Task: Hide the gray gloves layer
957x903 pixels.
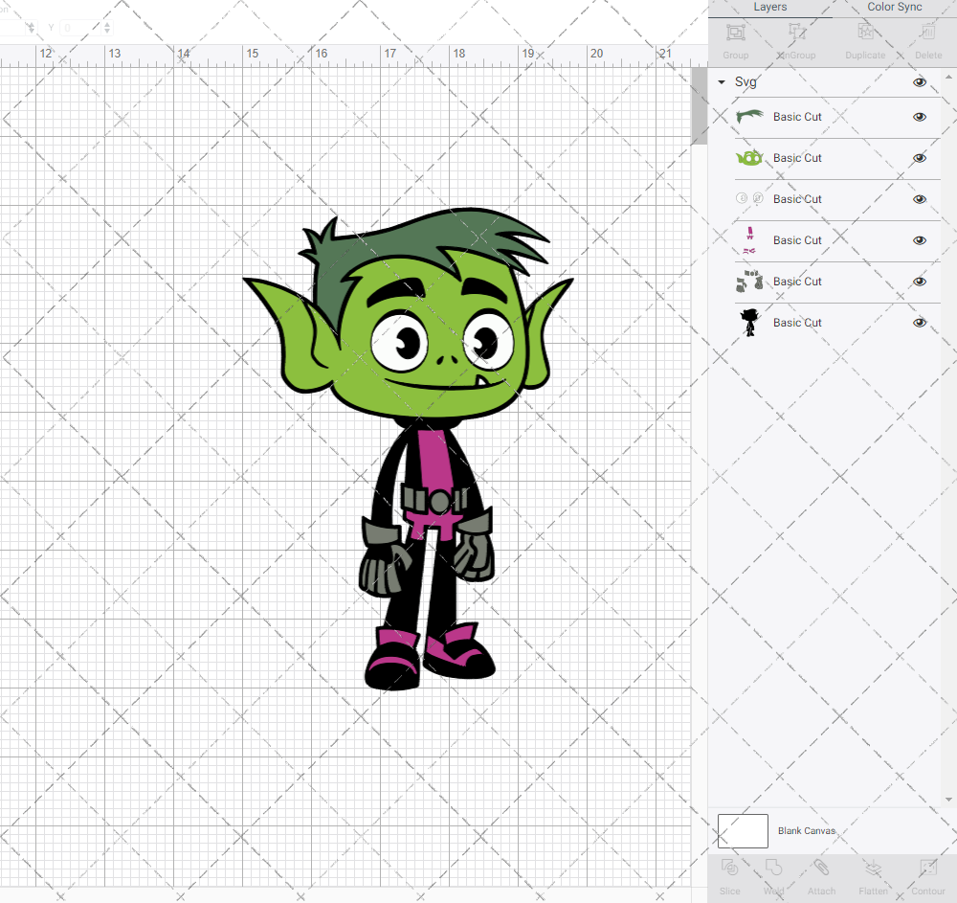Action: (x=920, y=282)
